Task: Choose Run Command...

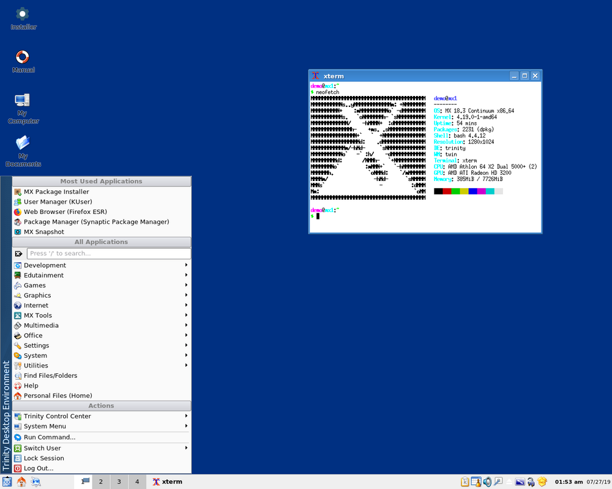Action: (102, 438)
